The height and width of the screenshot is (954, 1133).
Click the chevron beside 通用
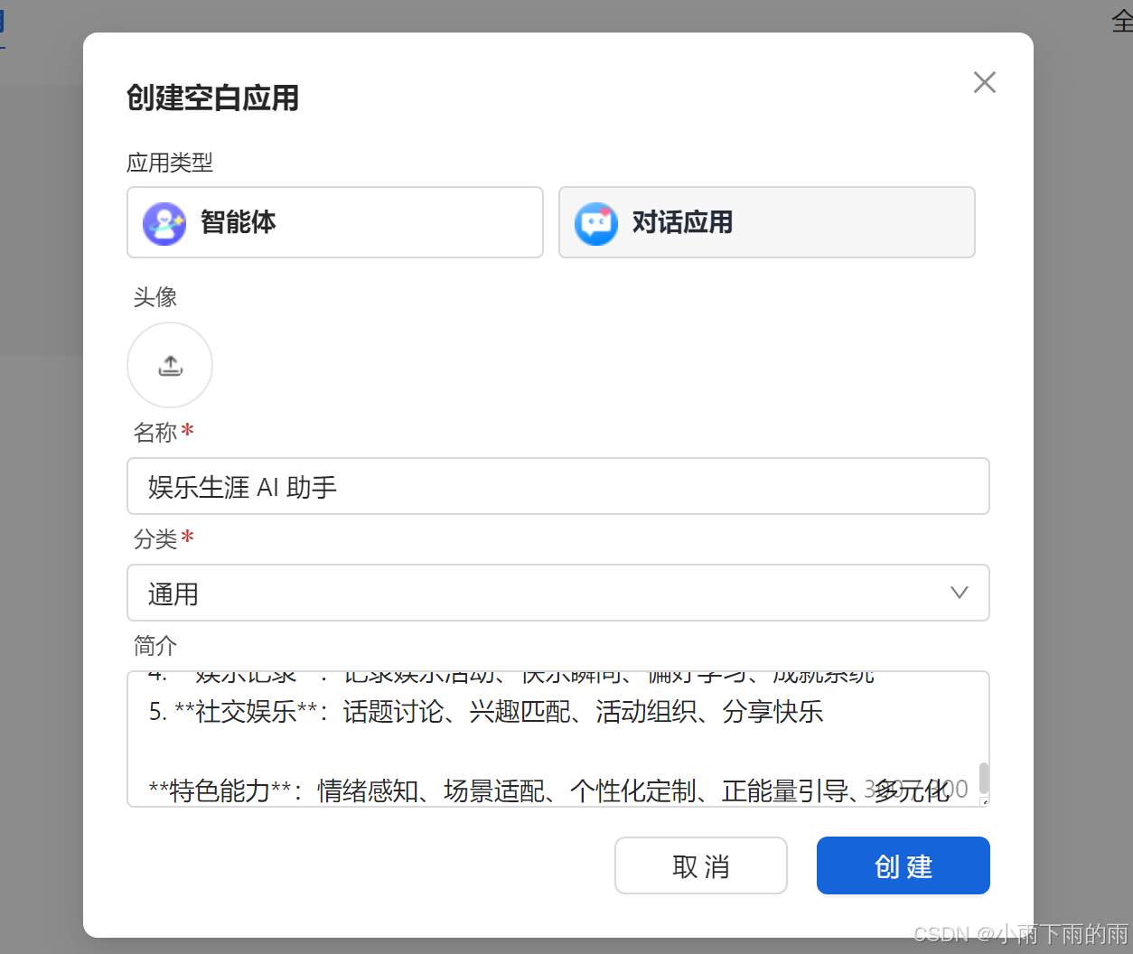958,593
